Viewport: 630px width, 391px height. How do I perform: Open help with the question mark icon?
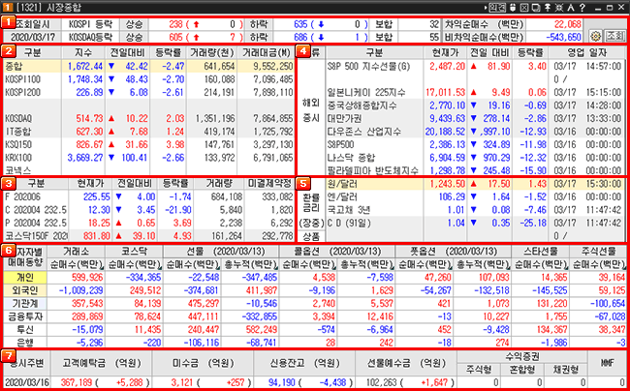click(x=582, y=7)
